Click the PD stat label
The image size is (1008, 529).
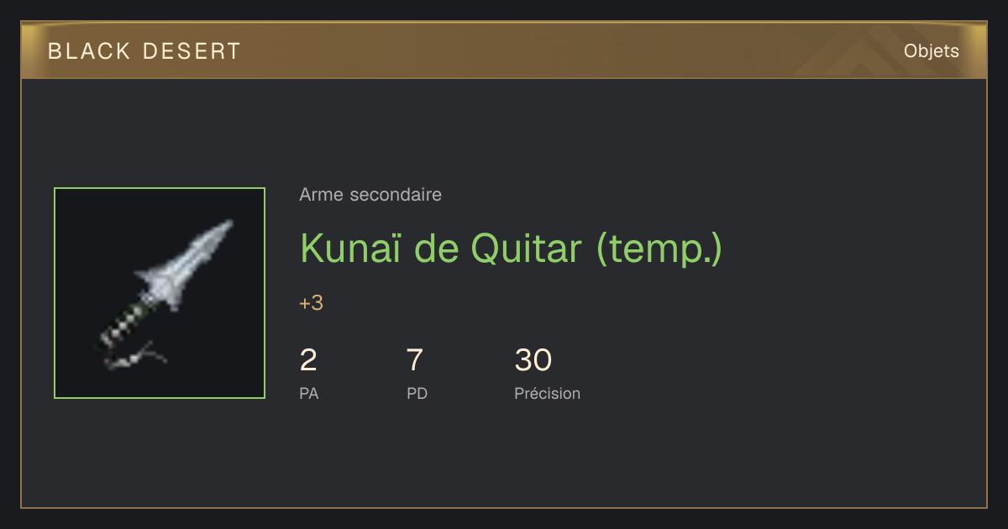(x=417, y=393)
